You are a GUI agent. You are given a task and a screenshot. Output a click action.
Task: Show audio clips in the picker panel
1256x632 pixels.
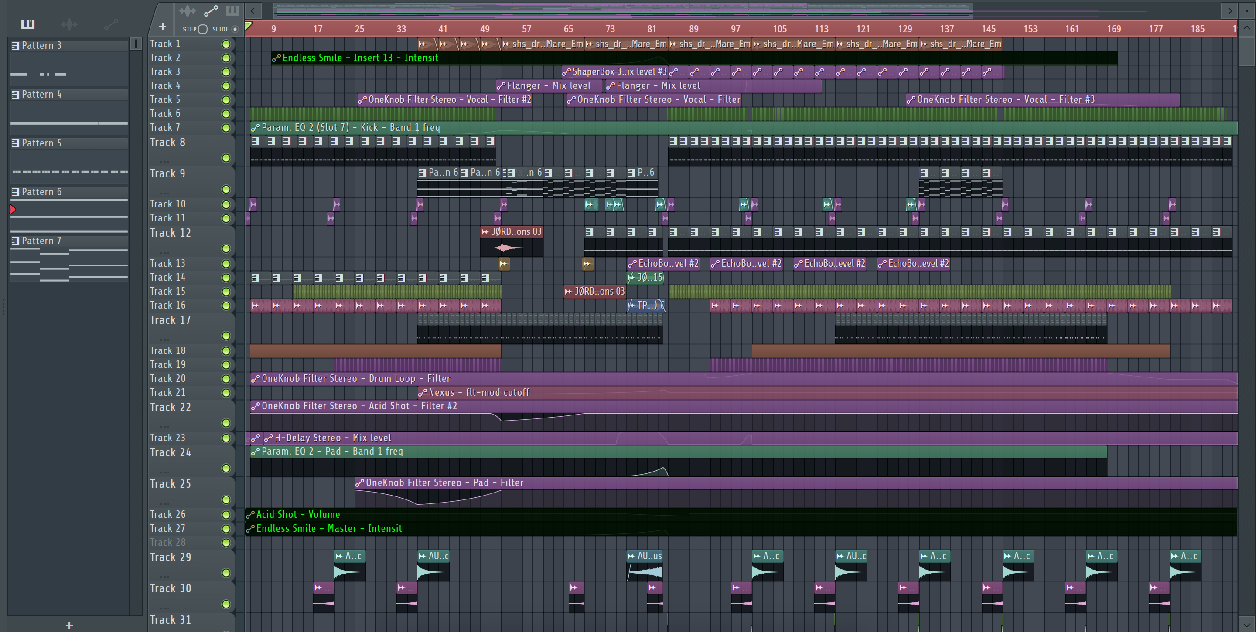pyautogui.click(x=69, y=24)
